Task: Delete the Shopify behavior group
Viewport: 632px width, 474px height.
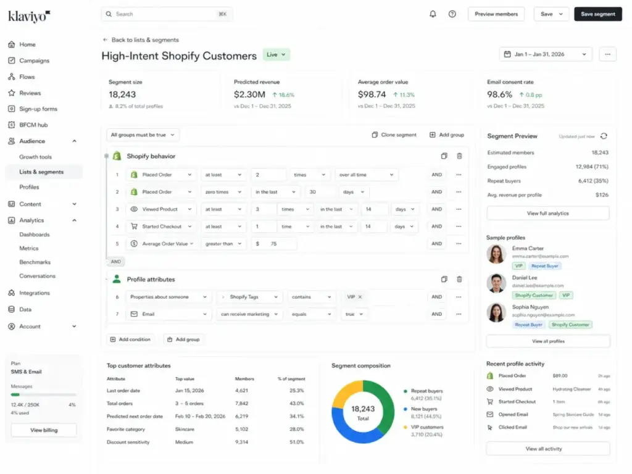Action: (x=459, y=156)
